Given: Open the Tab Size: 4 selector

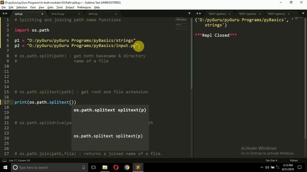Looking at the screenshot, I should pos(271,161).
